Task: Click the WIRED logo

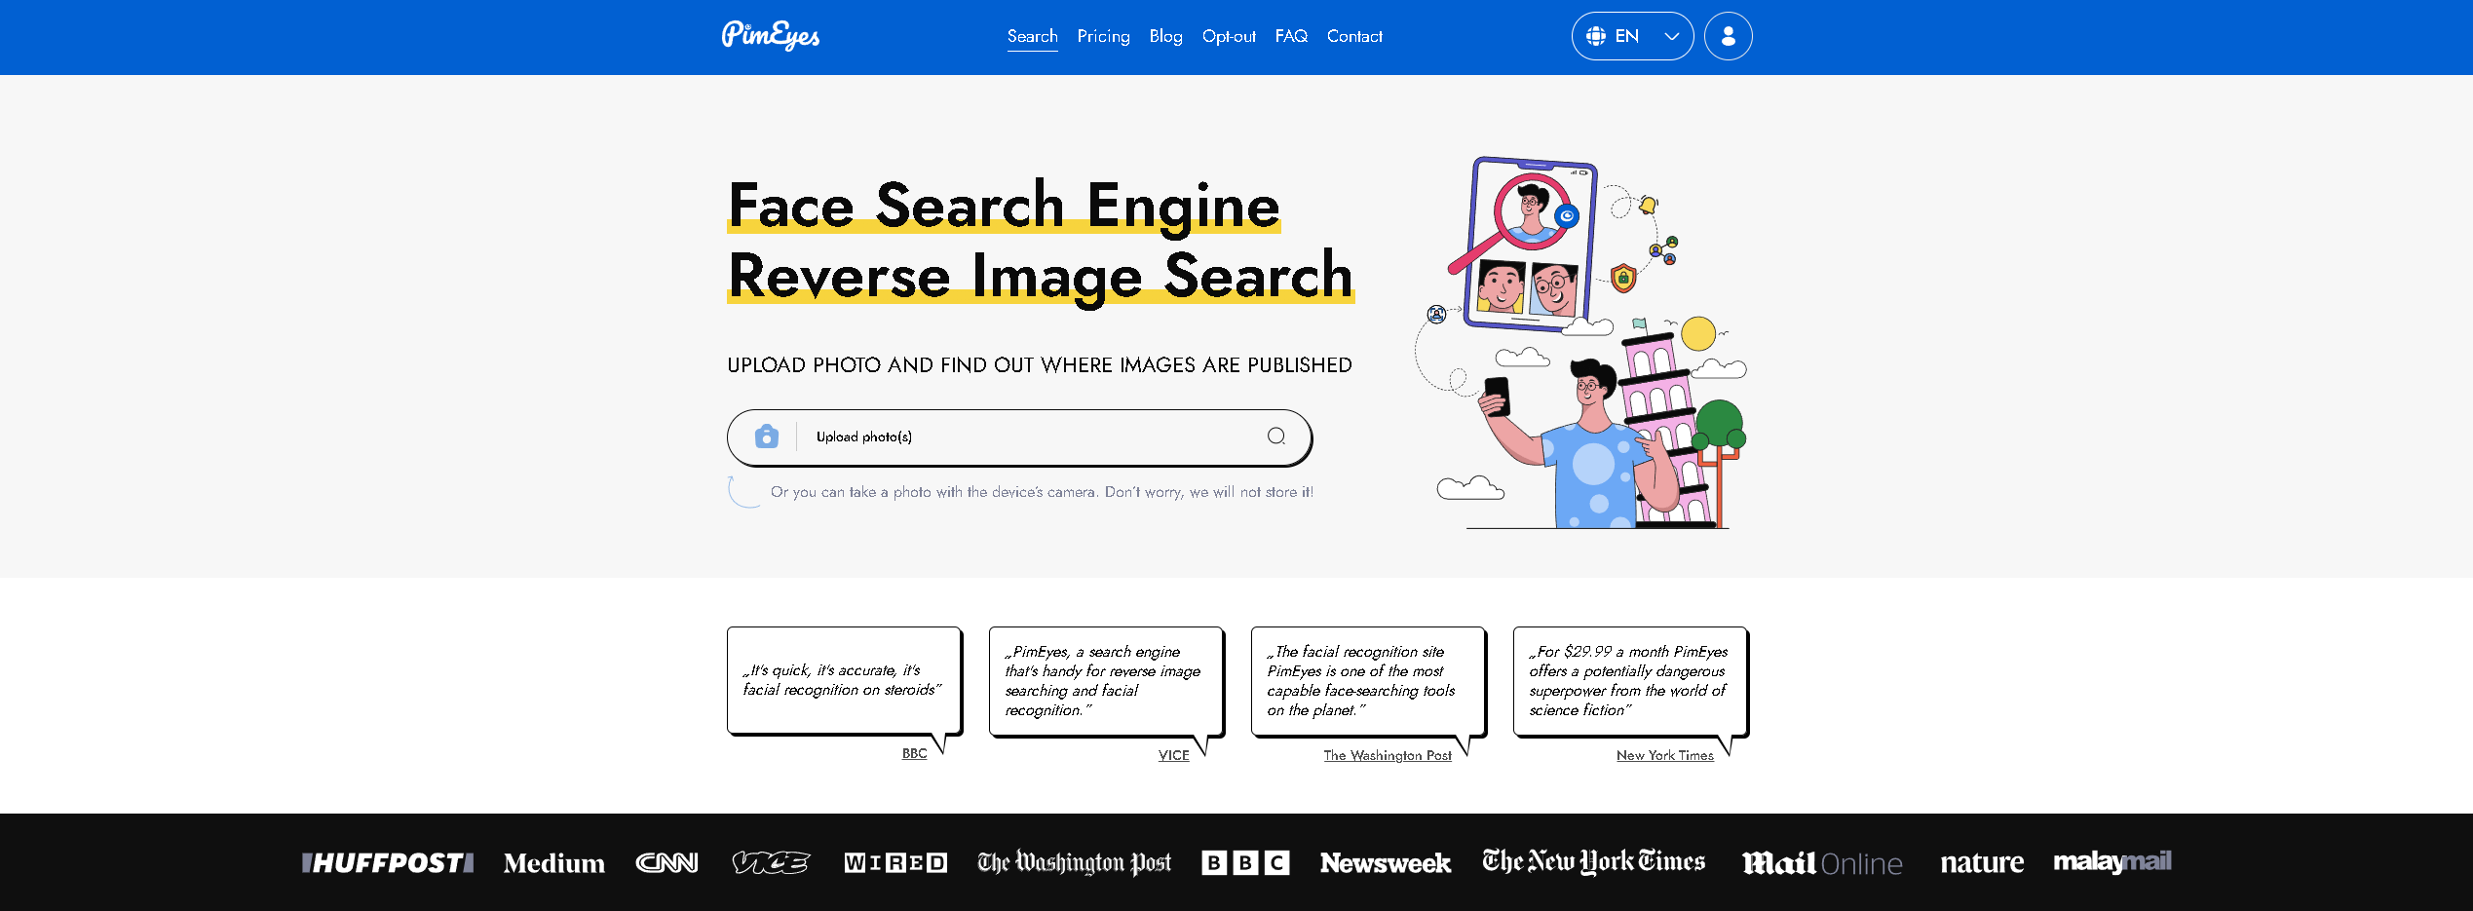Action: tap(895, 862)
